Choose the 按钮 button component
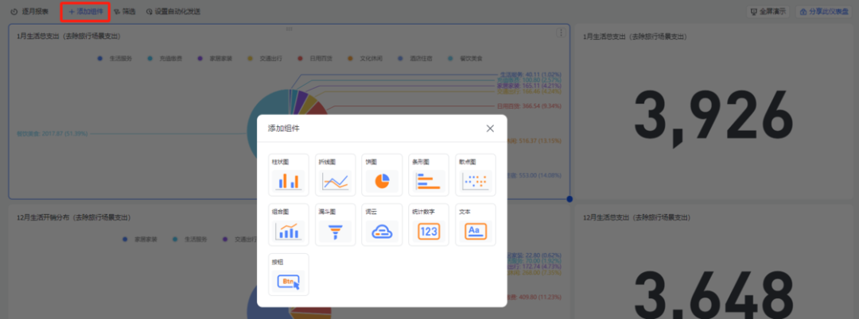The image size is (859, 319). pos(288,275)
